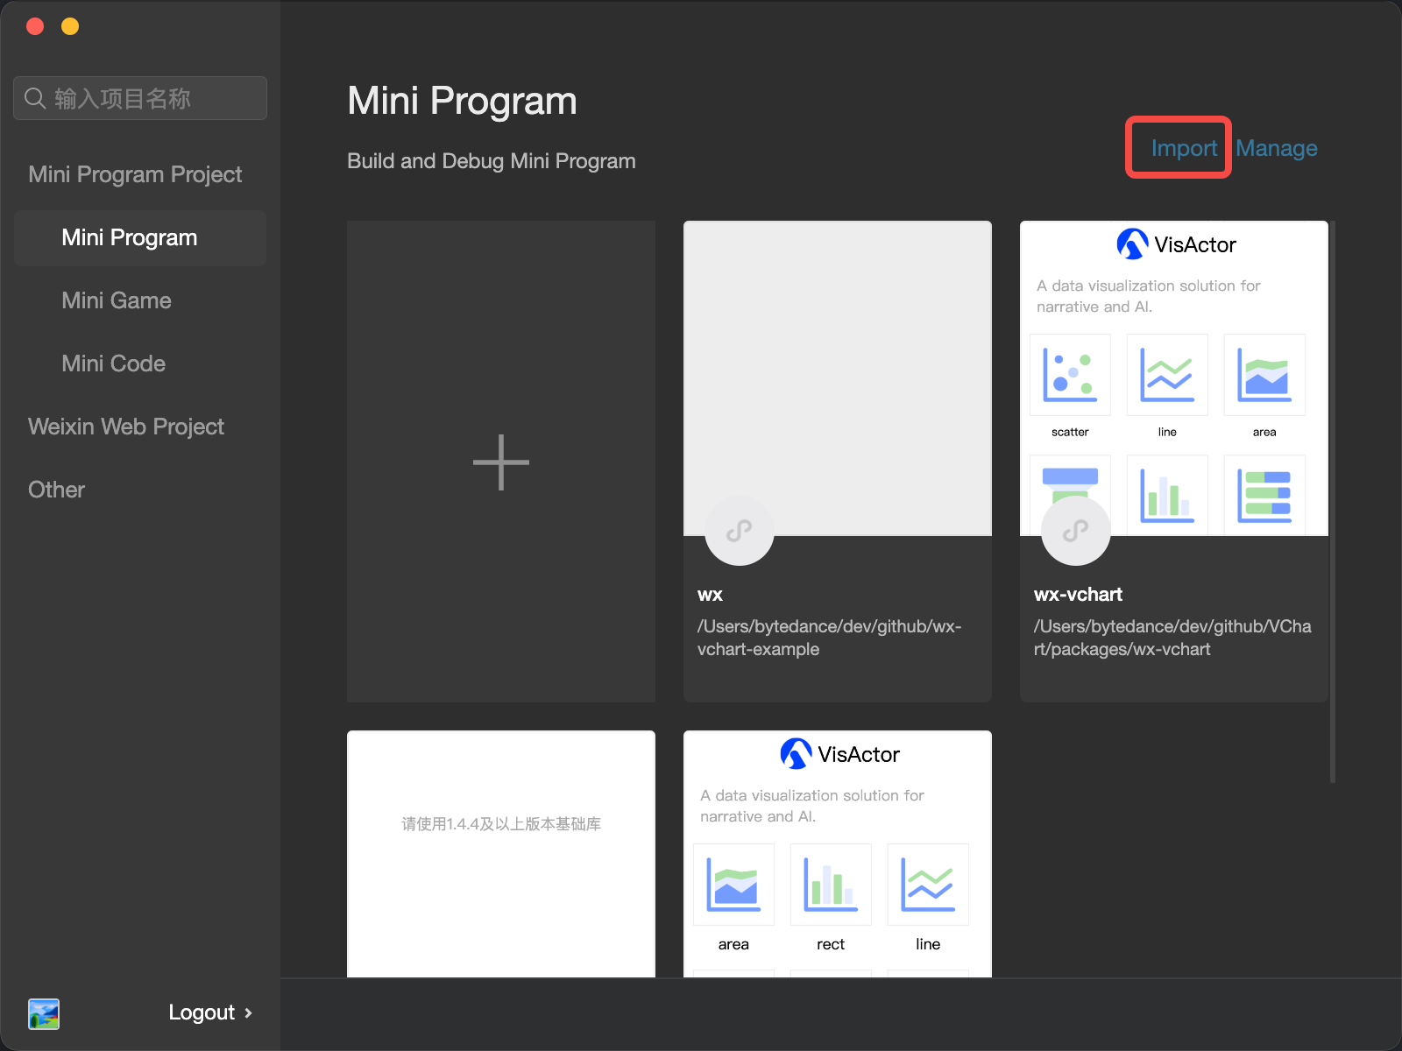
Task: Click the user avatar icon
Action: [x=44, y=1013]
